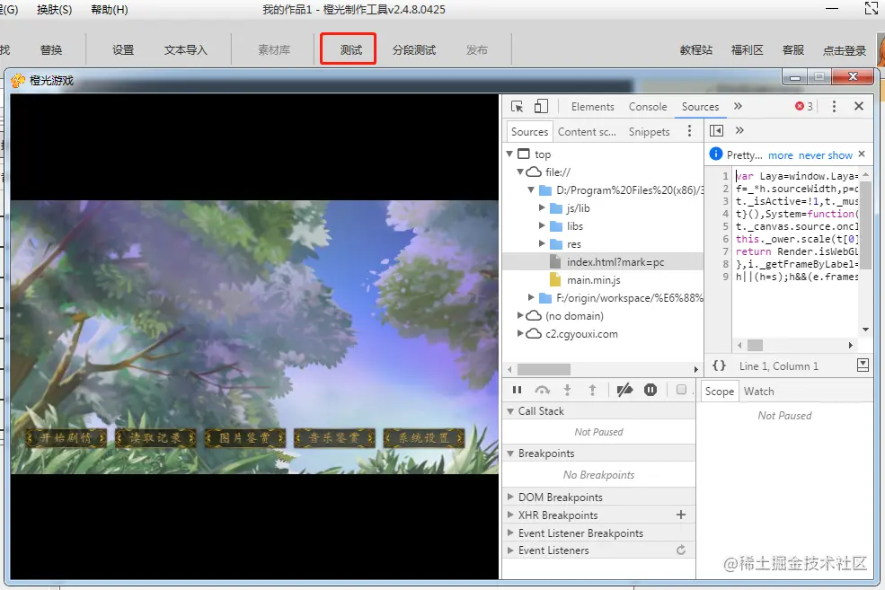Image resolution: width=885 pixels, height=590 pixels.
Task: Click the 'never show' link
Action: (x=825, y=155)
